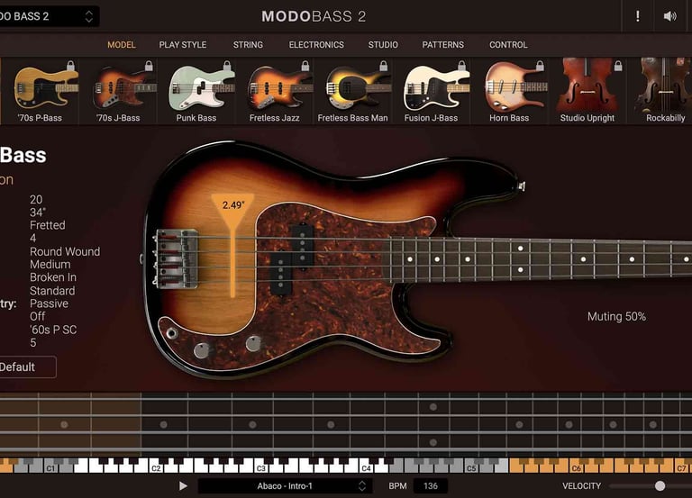Select the '70s J-Bass model thumbnail

click(x=118, y=91)
